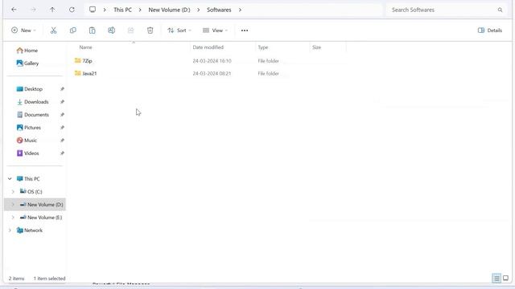The height and width of the screenshot is (289, 515).
Task: Click the search magnifier icon
Action: 500,10
